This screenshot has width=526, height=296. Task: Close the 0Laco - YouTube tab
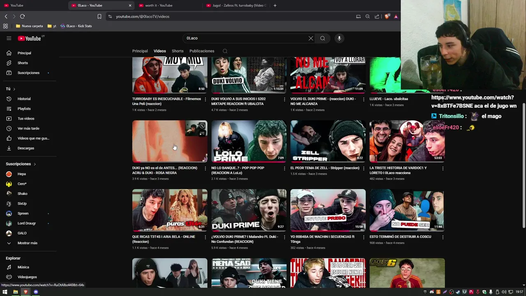click(x=130, y=5)
